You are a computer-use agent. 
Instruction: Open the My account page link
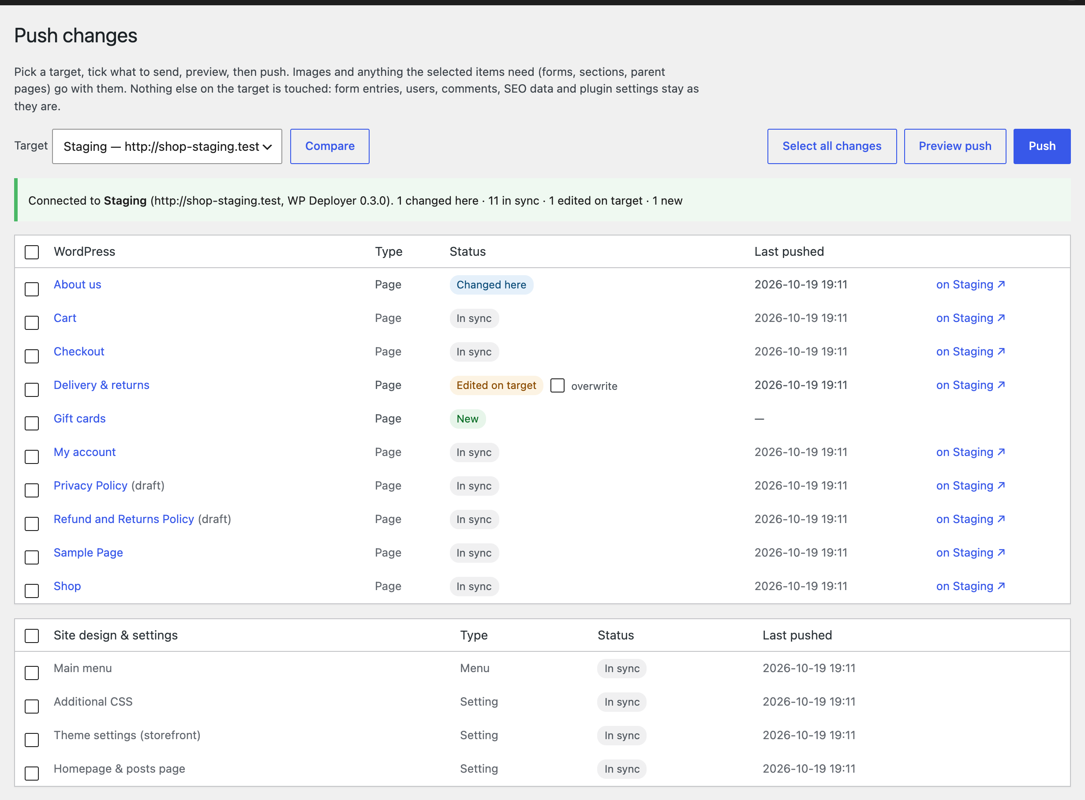point(85,452)
